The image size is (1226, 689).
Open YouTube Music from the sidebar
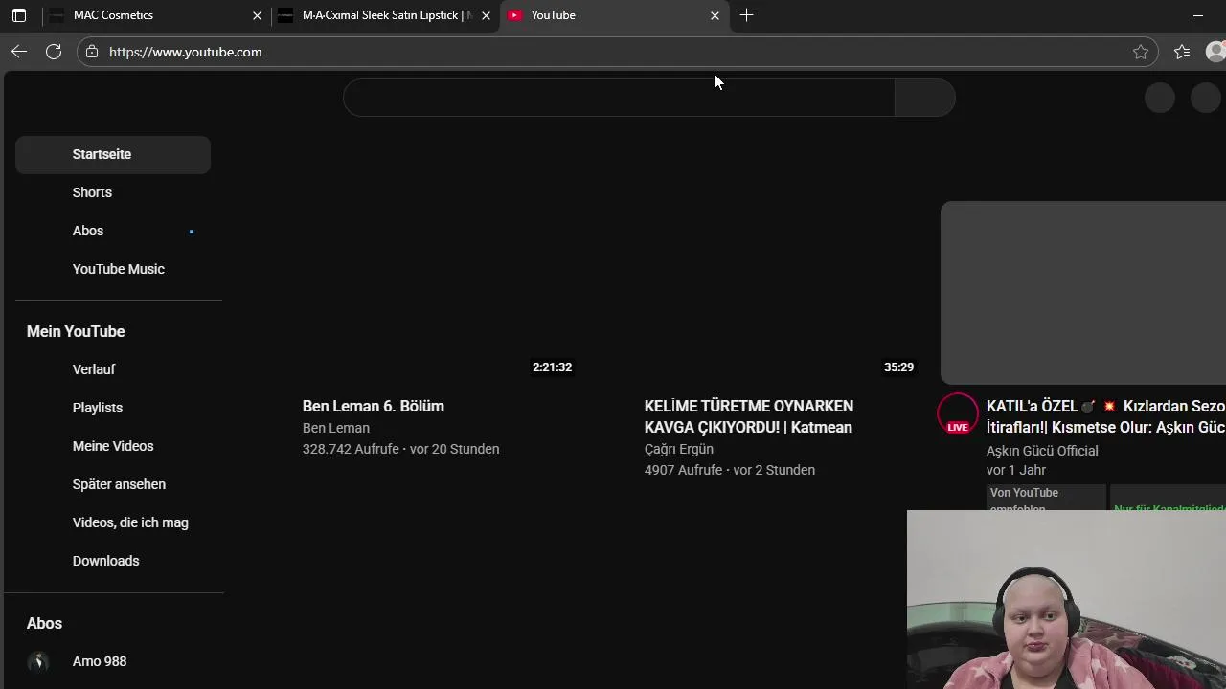[x=113, y=269]
